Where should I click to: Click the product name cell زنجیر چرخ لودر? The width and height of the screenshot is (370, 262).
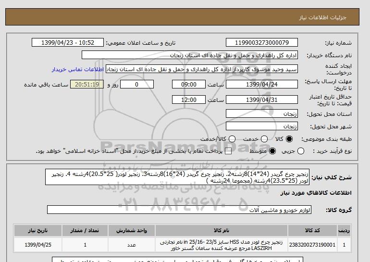pos(222,245)
